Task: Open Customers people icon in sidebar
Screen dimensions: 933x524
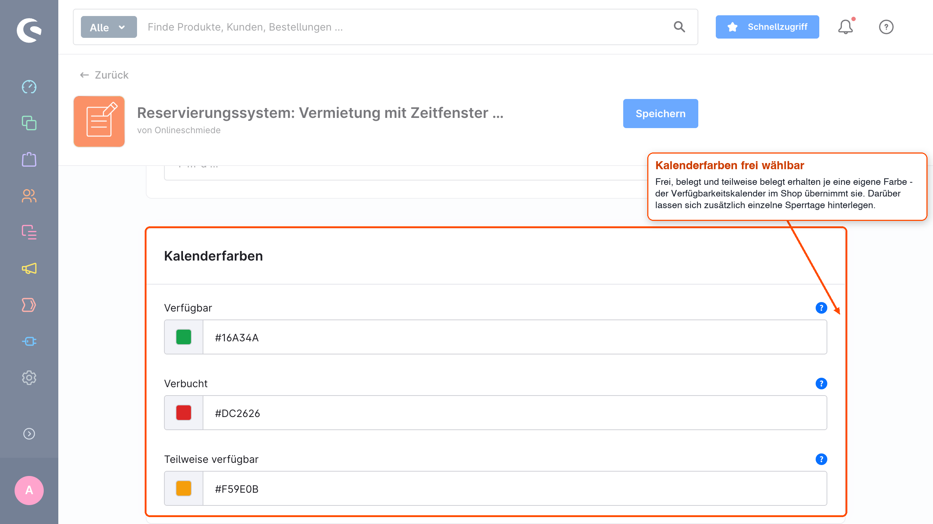Action: (29, 196)
